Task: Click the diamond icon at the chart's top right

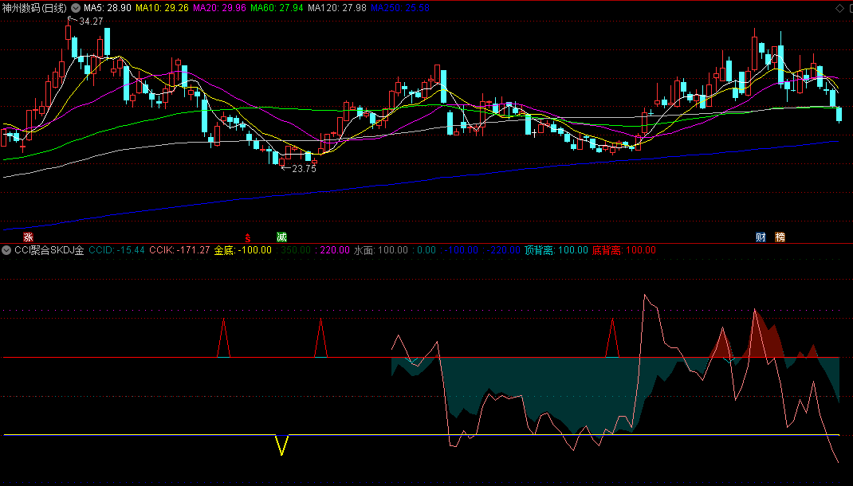Action: [x=839, y=8]
